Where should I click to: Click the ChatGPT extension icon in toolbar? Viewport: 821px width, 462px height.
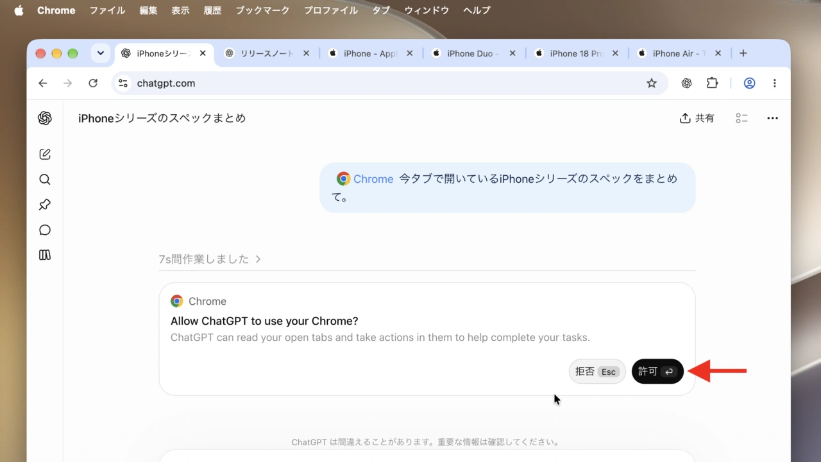pyautogui.click(x=686, y=83)
